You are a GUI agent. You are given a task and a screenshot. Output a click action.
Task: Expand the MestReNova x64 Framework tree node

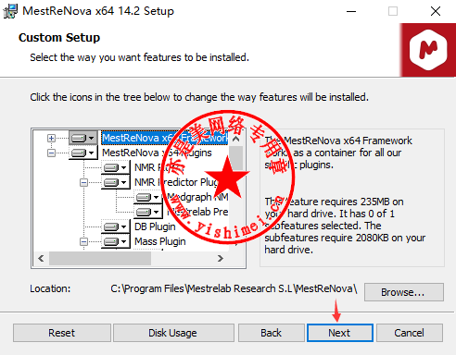point(51,138)
